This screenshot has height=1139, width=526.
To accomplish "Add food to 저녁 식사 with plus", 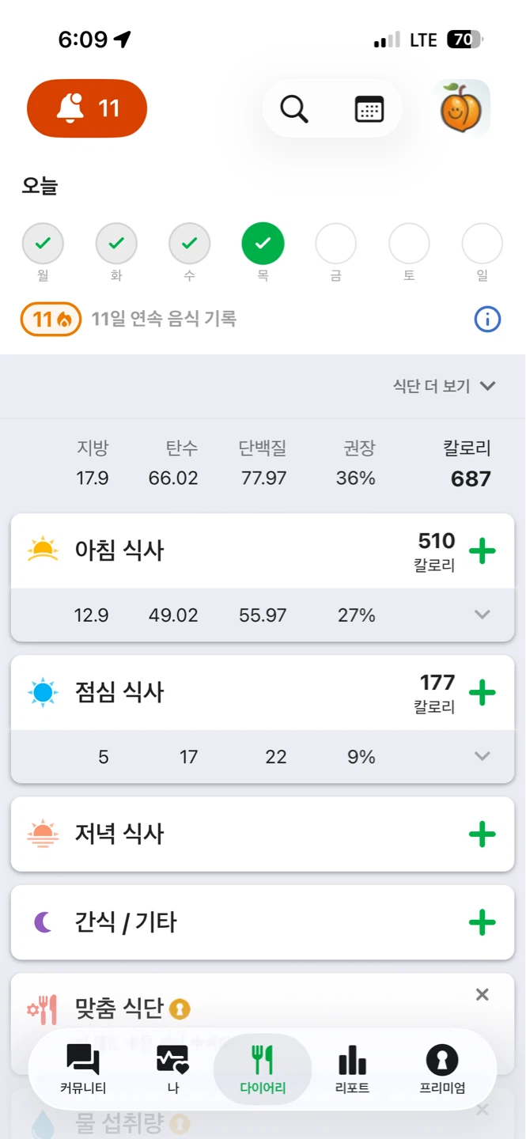I will pyautogui.click(x=482, y=834).
